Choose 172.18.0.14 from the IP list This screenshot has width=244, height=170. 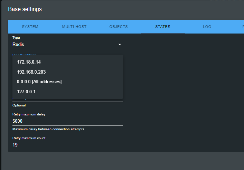[x=67, y=62]
